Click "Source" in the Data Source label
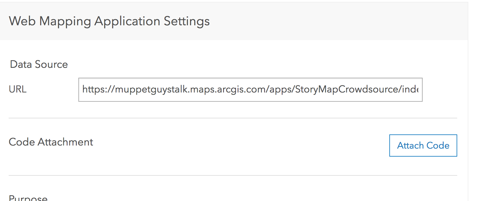Image resolution: width=493 pixels, height=201 pixels. [51, 64]
